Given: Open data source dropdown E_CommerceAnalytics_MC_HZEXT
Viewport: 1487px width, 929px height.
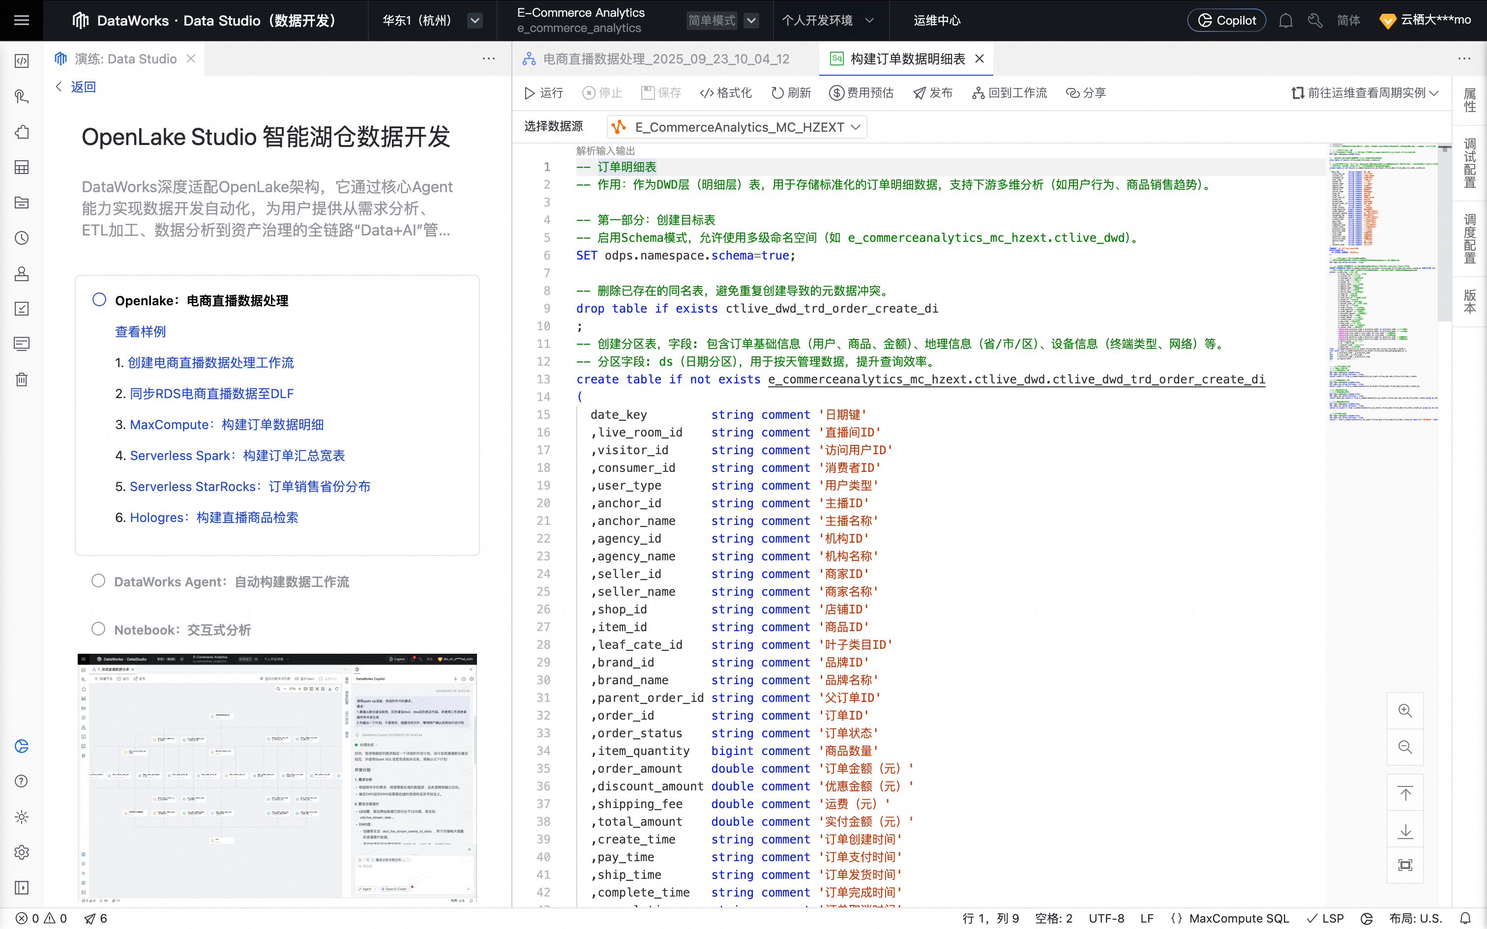Looking at the screenshot, I should pos(738,127).
